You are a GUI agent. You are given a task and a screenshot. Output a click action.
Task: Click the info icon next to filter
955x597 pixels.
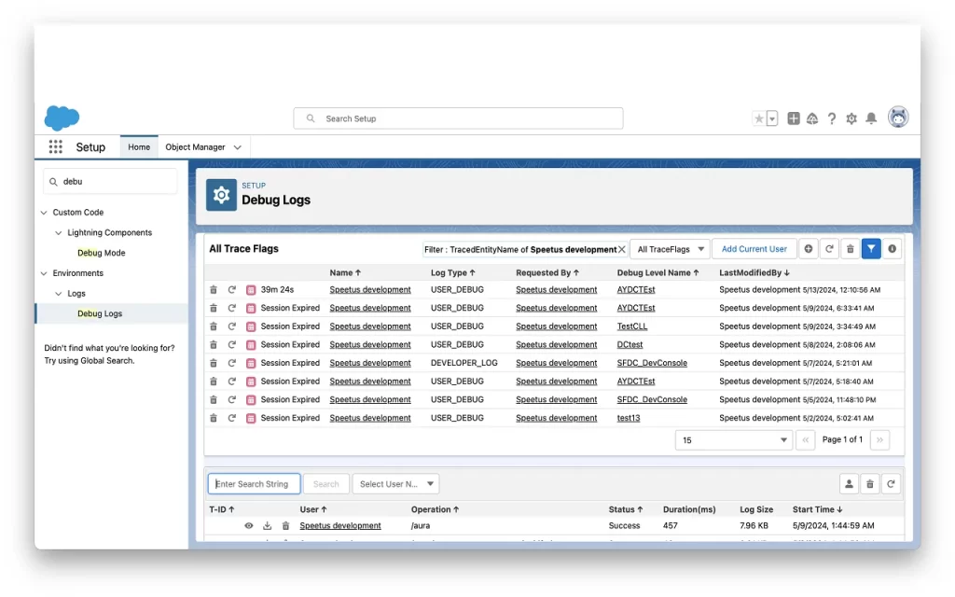click(x=893, y=248)
